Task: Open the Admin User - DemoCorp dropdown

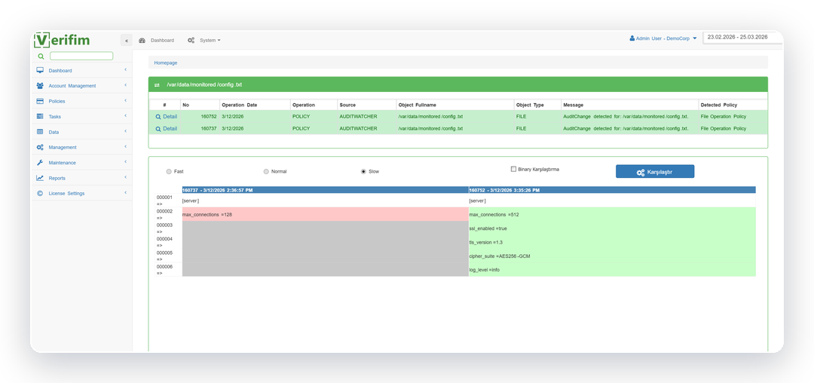Action: pyautogui.click(x=663, y=38)
